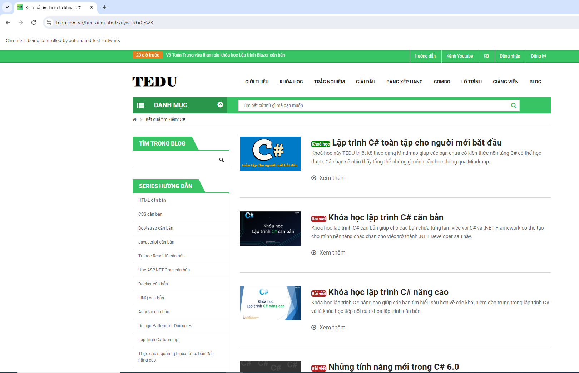This screenshot has height=373, width=579.
Task: Open the site information icon in address bar
Action: click(x=49, y=23)
